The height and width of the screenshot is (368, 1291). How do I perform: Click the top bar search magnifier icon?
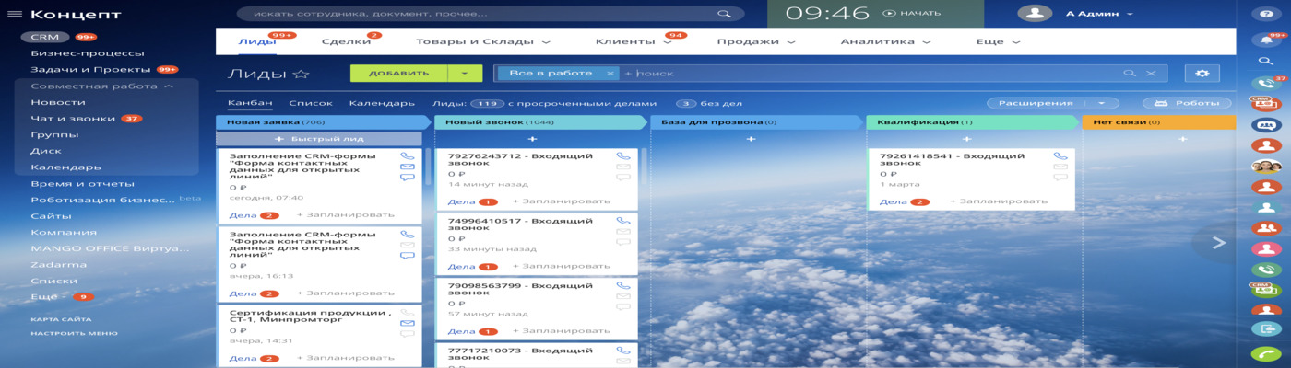pos(724,14)
